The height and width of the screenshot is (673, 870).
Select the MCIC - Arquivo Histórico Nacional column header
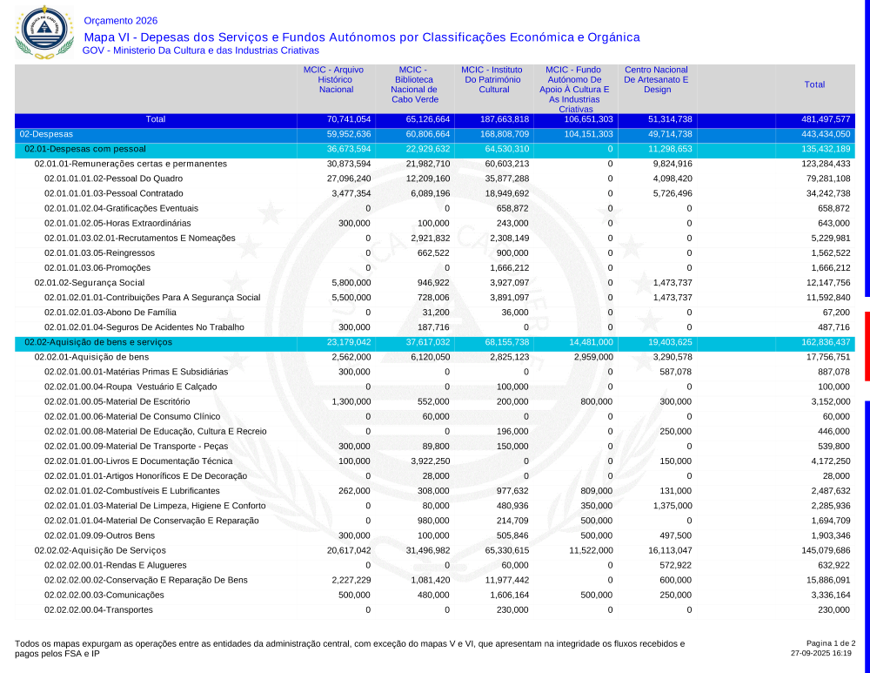click(x=336, y=79)
